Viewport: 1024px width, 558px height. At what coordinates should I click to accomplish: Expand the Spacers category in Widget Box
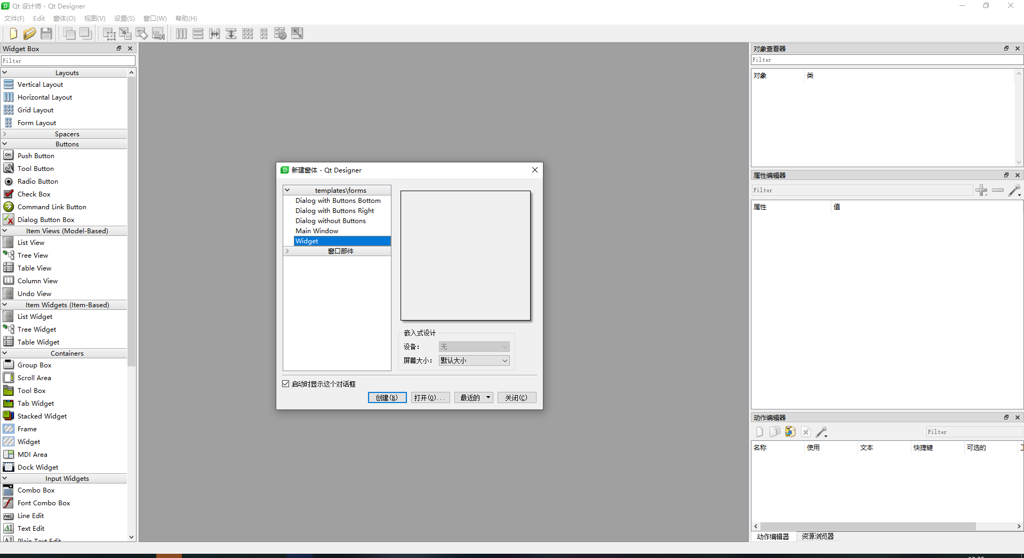5,134
